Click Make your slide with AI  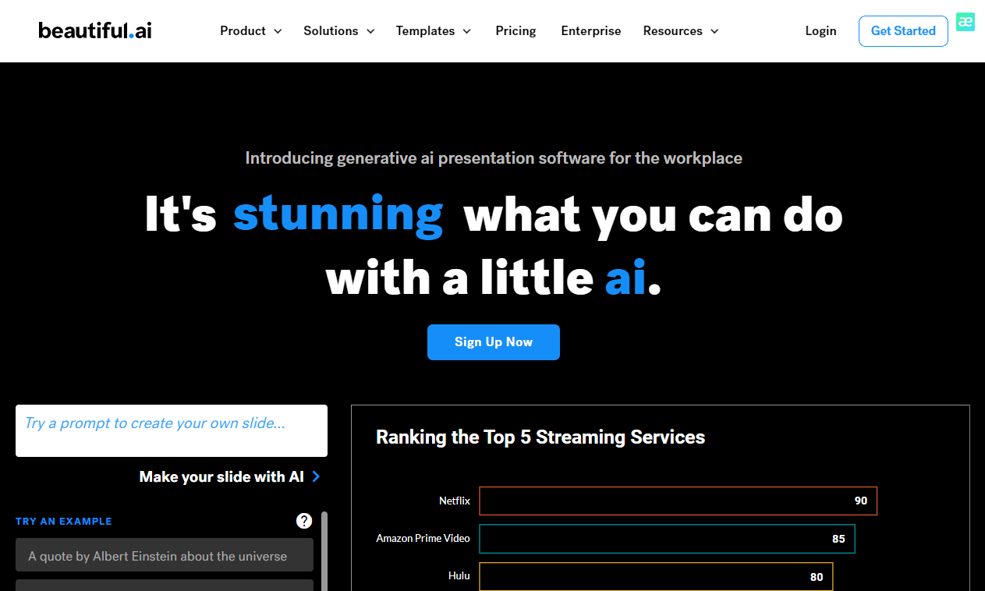[230, 476]
